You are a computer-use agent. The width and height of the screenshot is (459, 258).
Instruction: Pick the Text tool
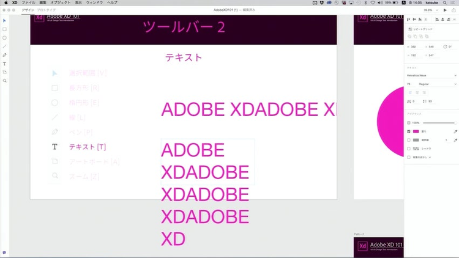[4, 64]
